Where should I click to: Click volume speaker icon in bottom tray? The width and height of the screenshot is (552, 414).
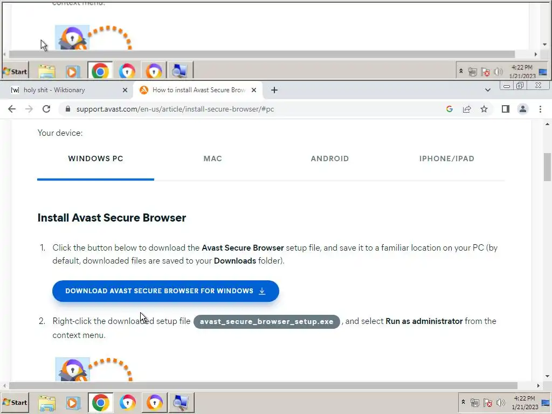500,402
